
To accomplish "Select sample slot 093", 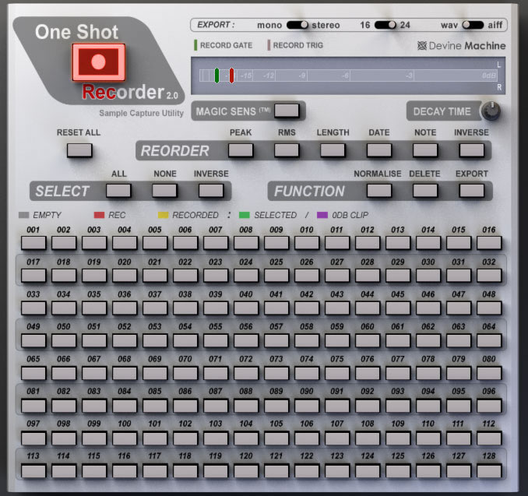I will click(398, 406).
